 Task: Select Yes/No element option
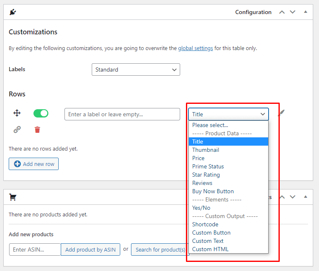tap(228, 208)
